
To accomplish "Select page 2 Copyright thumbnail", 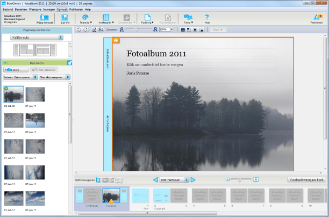I will pyautogui.click(x=162, y=196).
